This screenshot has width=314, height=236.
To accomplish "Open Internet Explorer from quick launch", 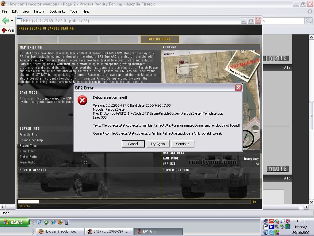I will 53,222.
